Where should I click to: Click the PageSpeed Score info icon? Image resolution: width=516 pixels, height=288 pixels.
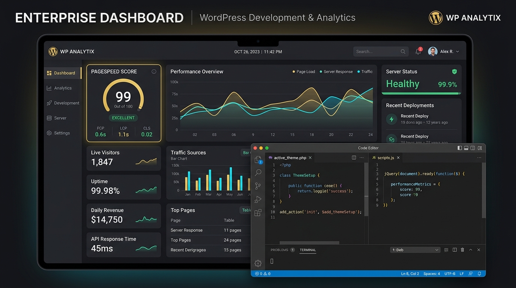tap(154, 72)
